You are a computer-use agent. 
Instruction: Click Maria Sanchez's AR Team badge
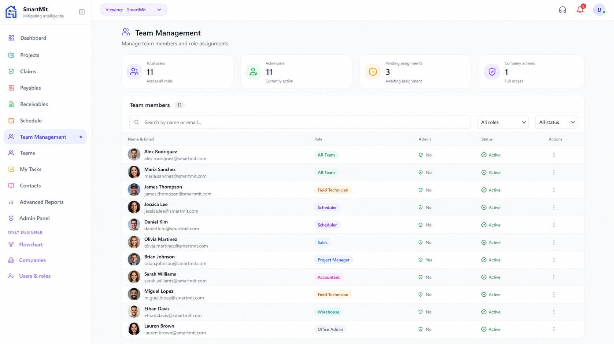(x=326, y=172)
